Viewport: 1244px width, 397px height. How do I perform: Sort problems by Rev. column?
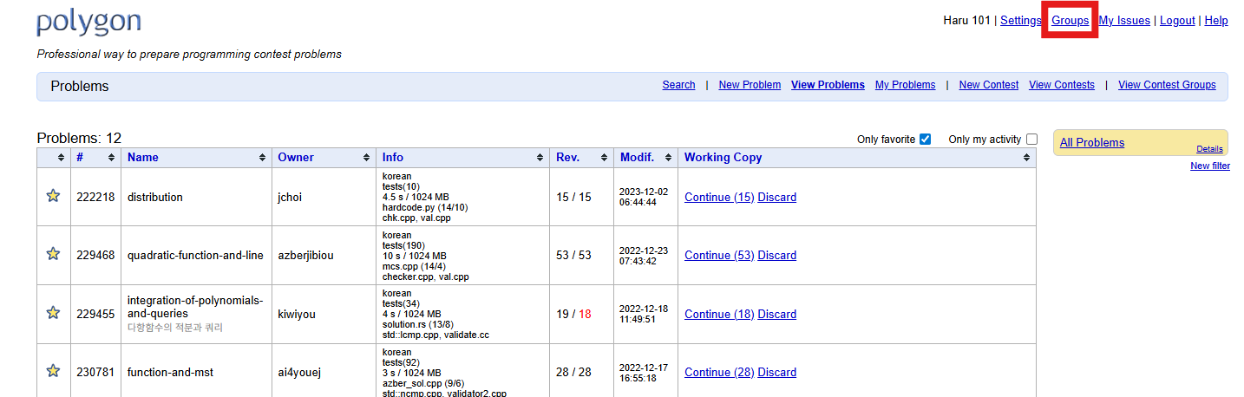pos(581,158)
